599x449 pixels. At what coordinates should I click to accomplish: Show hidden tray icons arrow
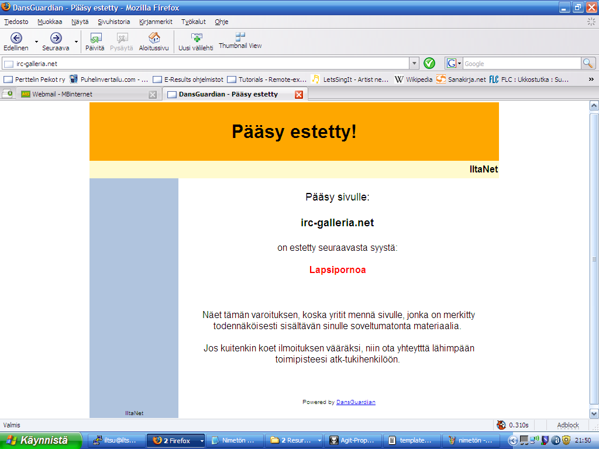coord(514,440)
